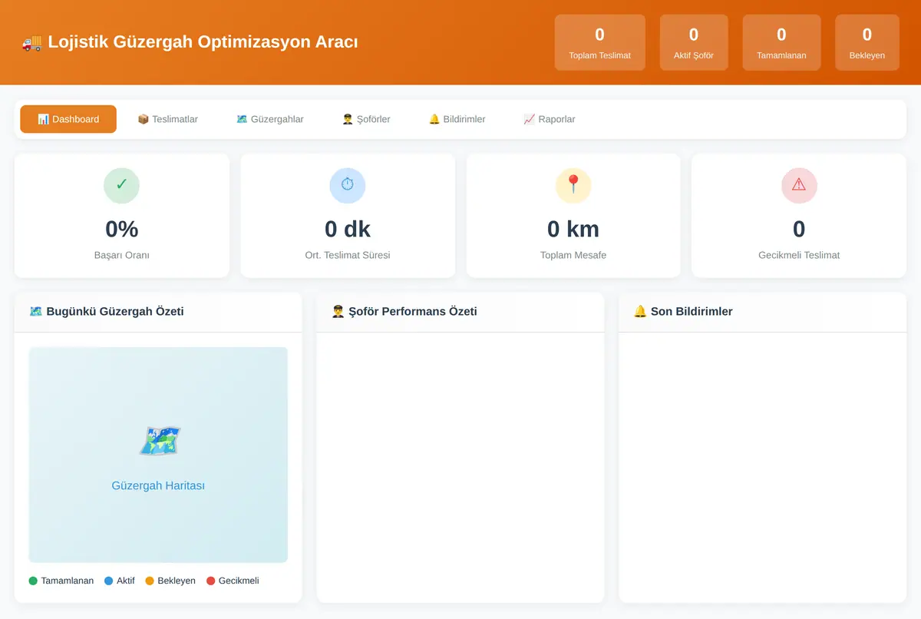921x619 pixels.
Task: Click the Aktif Şoför counter card
Action: point(694,42)
